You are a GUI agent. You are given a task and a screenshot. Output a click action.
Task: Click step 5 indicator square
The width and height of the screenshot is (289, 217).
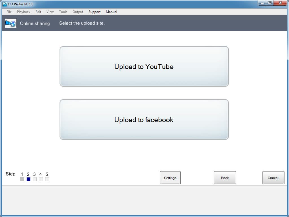click(47, 179)
